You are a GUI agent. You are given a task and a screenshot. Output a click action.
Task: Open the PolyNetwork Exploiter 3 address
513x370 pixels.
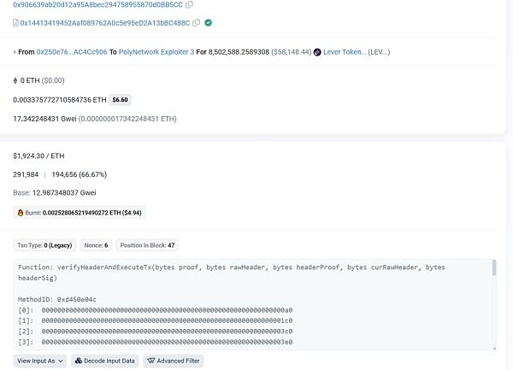click(156, 52)
